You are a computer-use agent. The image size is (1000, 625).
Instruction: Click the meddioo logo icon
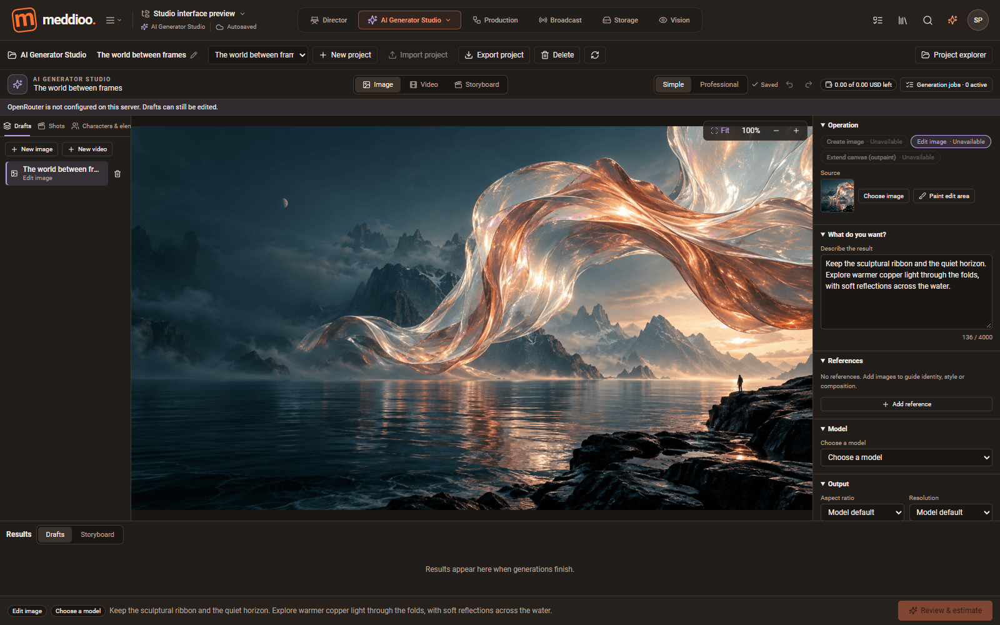click(x=24, y=20)
